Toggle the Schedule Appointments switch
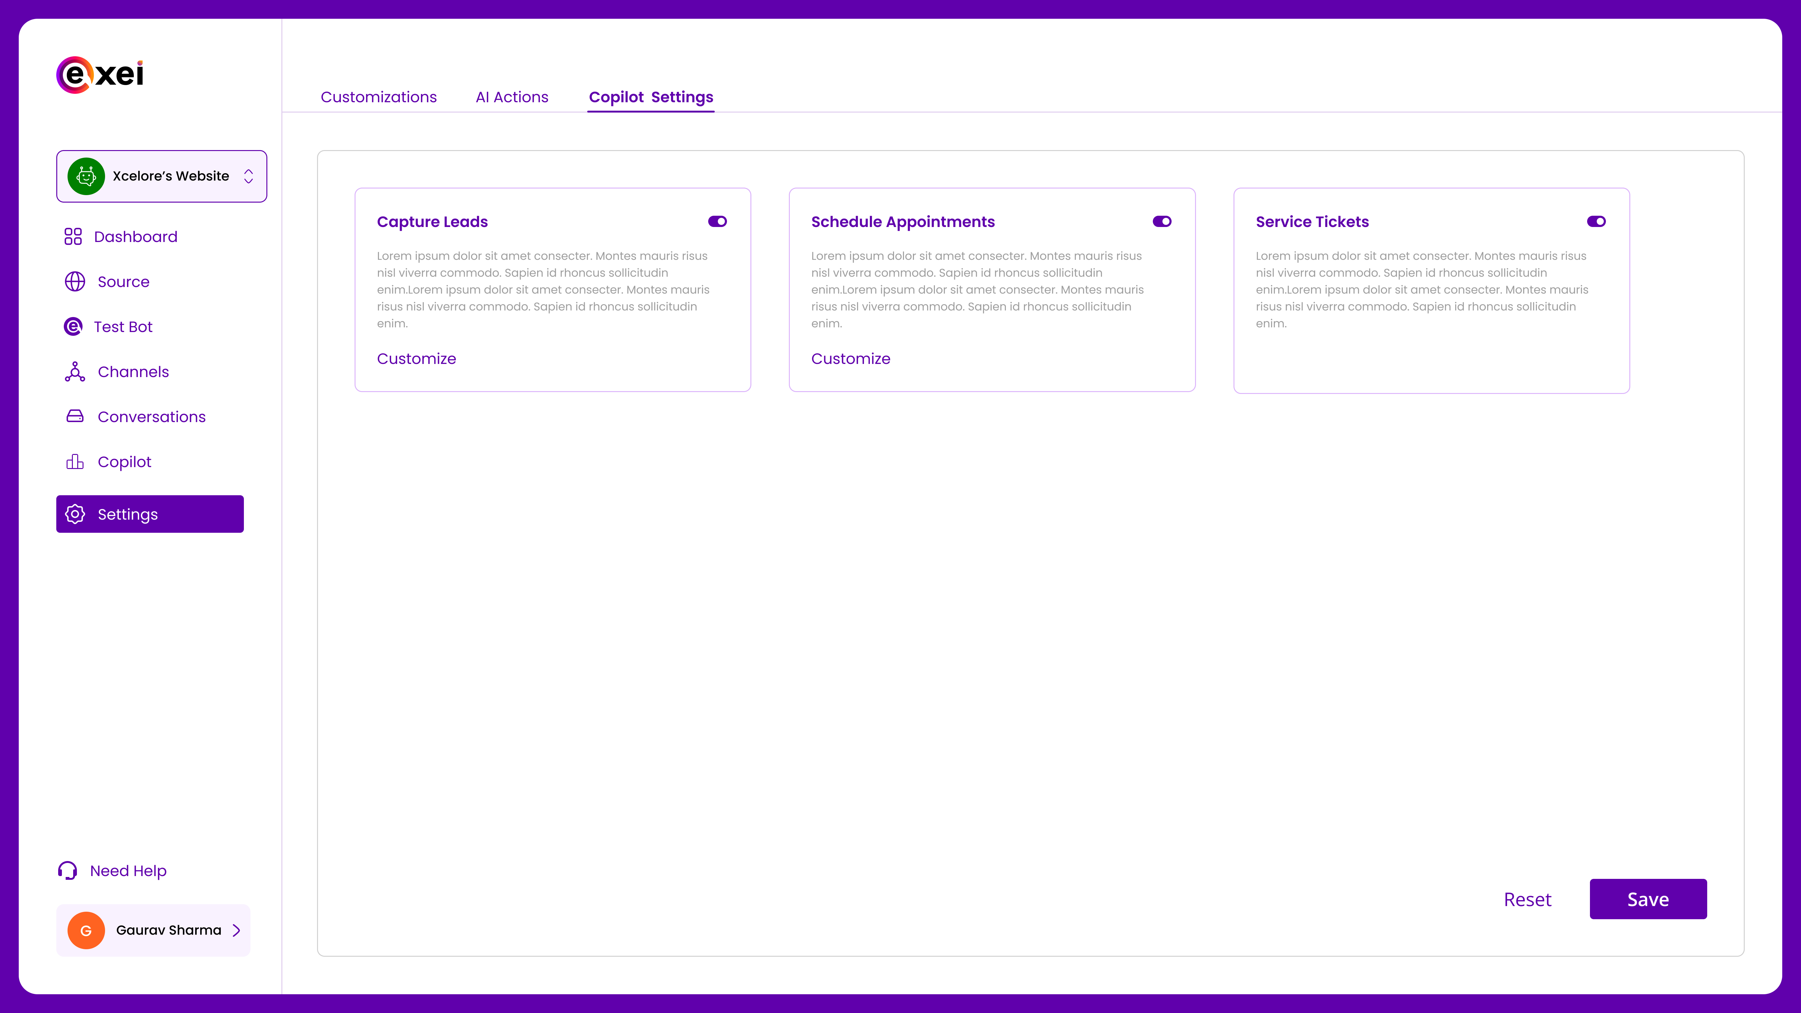The width and height of the screenshot is (1801, 1013). 1162,222
